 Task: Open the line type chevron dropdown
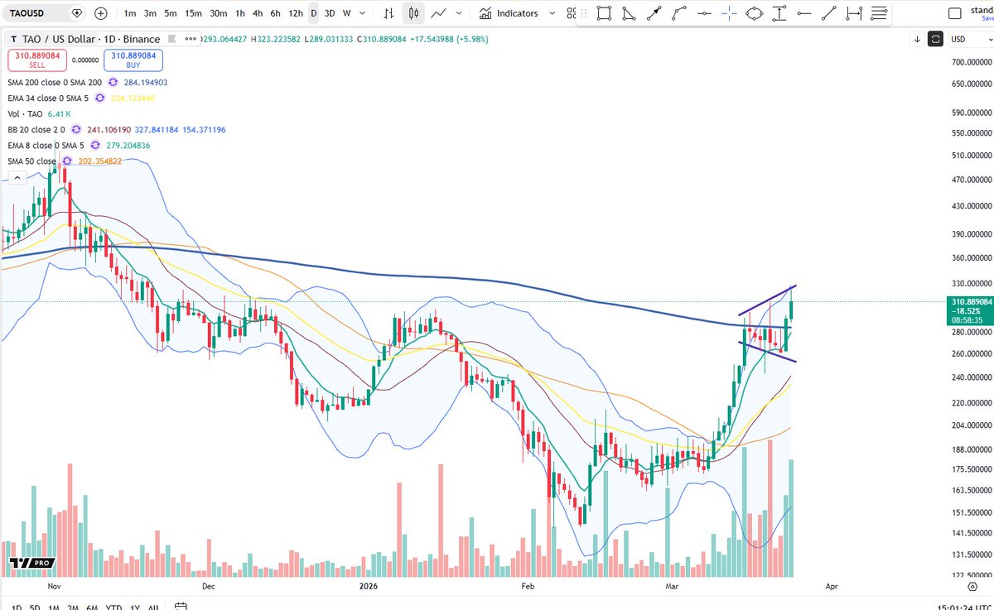click(457, 13)
